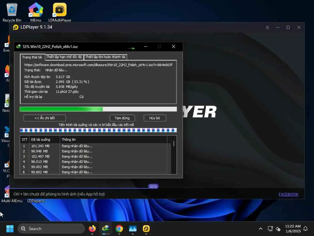Click the taskbar Search box
Image resolution: width=314 pixels, height=236 pixels.
point(51,229)
